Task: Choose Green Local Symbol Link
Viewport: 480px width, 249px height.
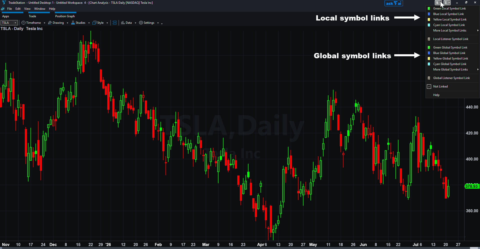Action: tap(452, 8)
